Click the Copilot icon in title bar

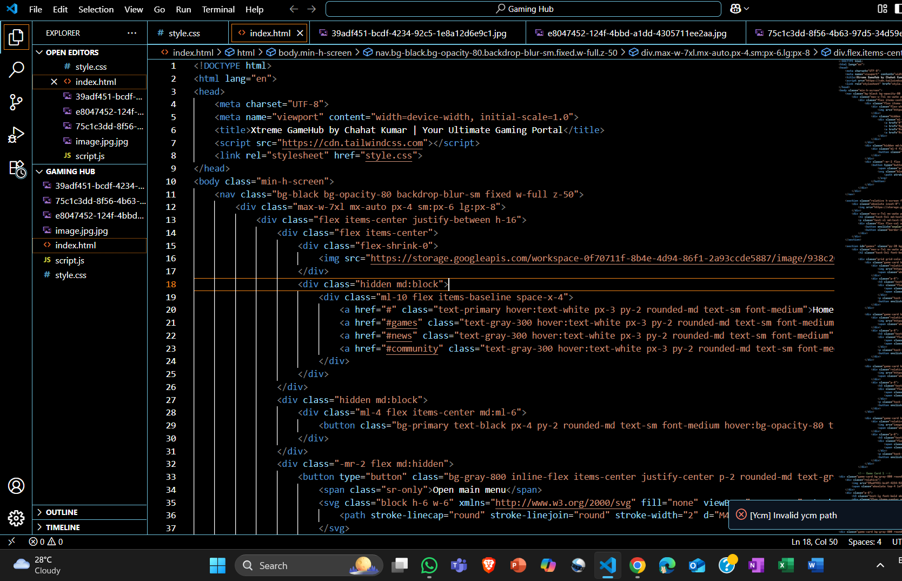pos(735,9)
